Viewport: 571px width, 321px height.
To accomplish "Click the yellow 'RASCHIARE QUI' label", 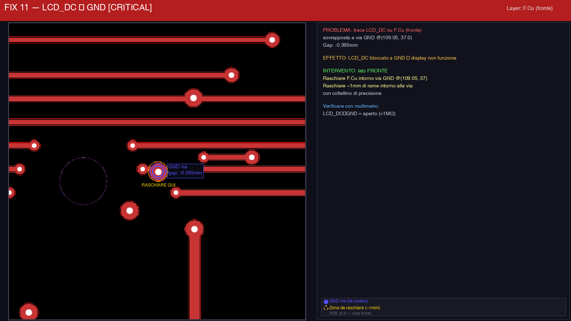I will coord(158,185).
